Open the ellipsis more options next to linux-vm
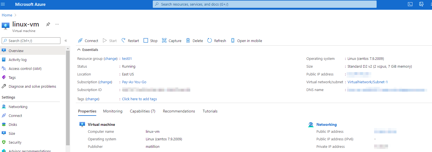Image resolution: width=432 pixels, height=152 pixels. pos(57,24)
